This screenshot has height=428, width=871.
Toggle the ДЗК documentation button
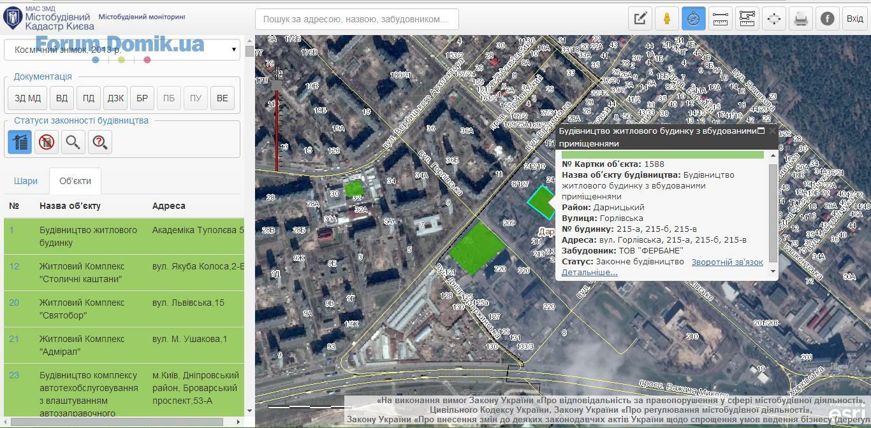(x=115, y=98)
